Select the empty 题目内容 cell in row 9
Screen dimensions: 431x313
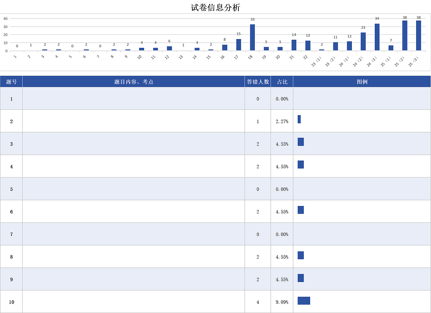134,279
